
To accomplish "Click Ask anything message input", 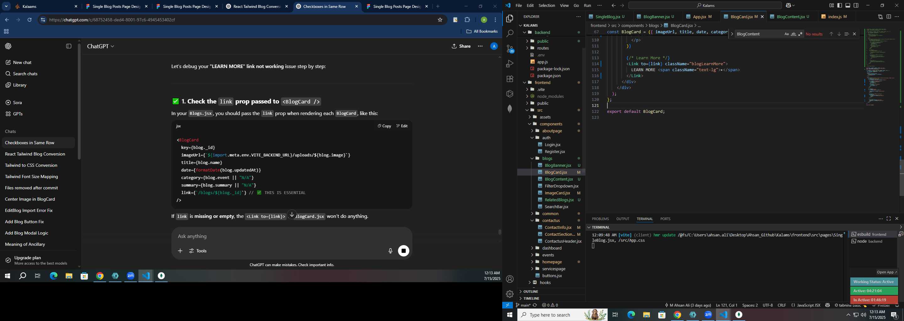I will [x=291, y=236].
